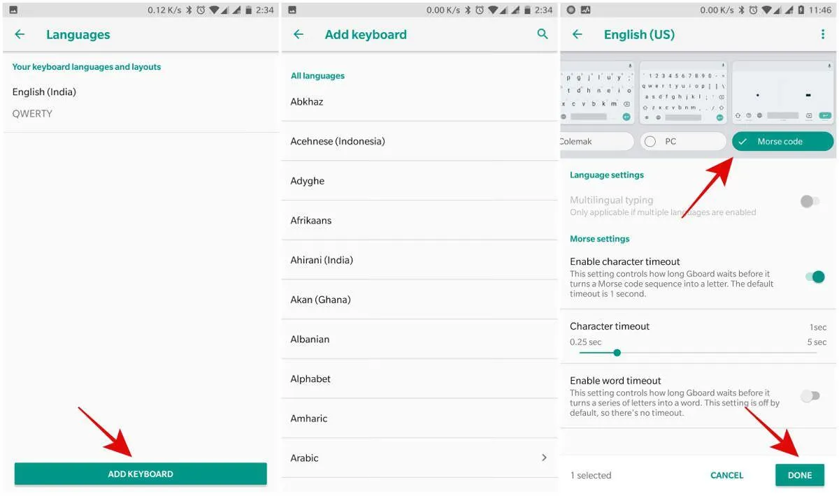839x496 pixels.
Task: Open the English (India) keyboard entry
Action: pyautogui.click(x=141, y=103)
